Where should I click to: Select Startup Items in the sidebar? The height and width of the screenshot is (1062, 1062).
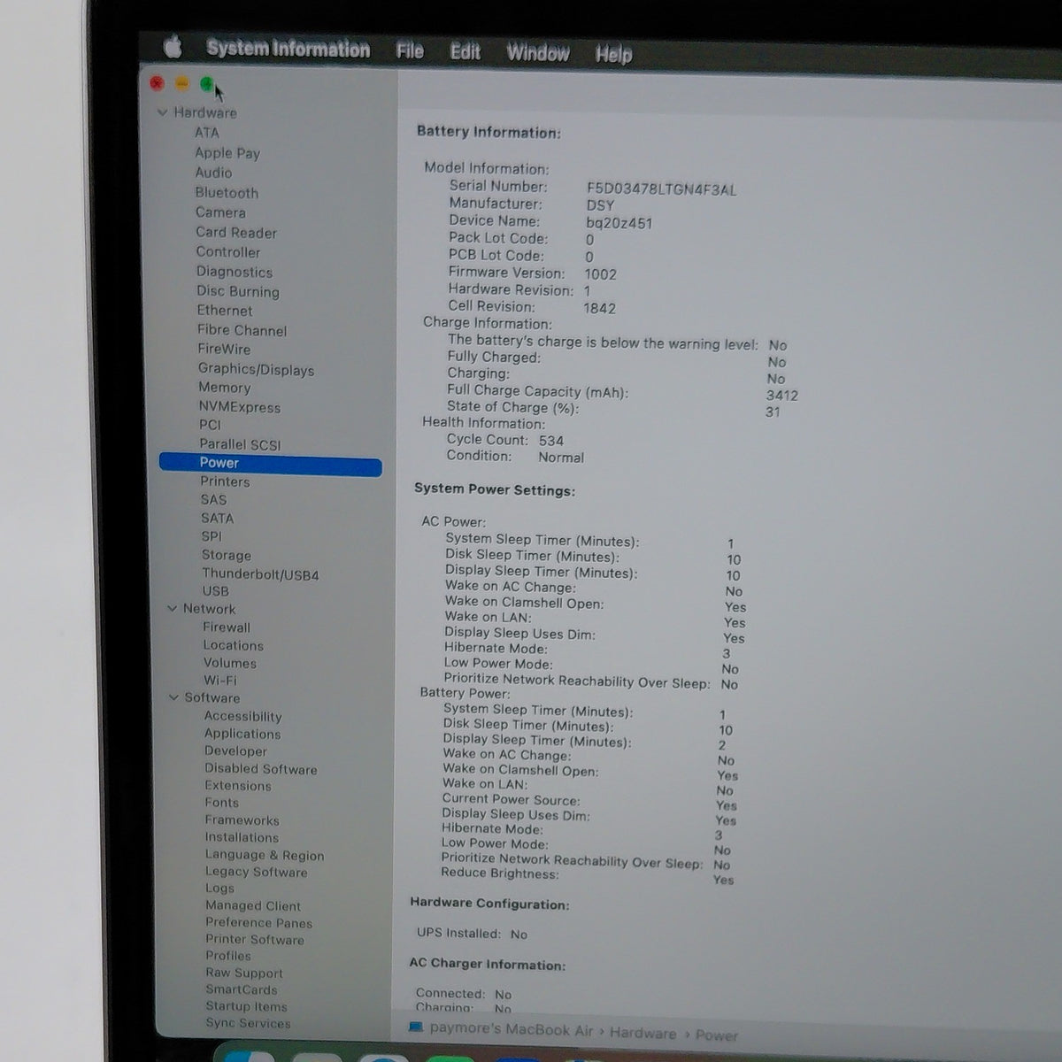(247, 1006)
